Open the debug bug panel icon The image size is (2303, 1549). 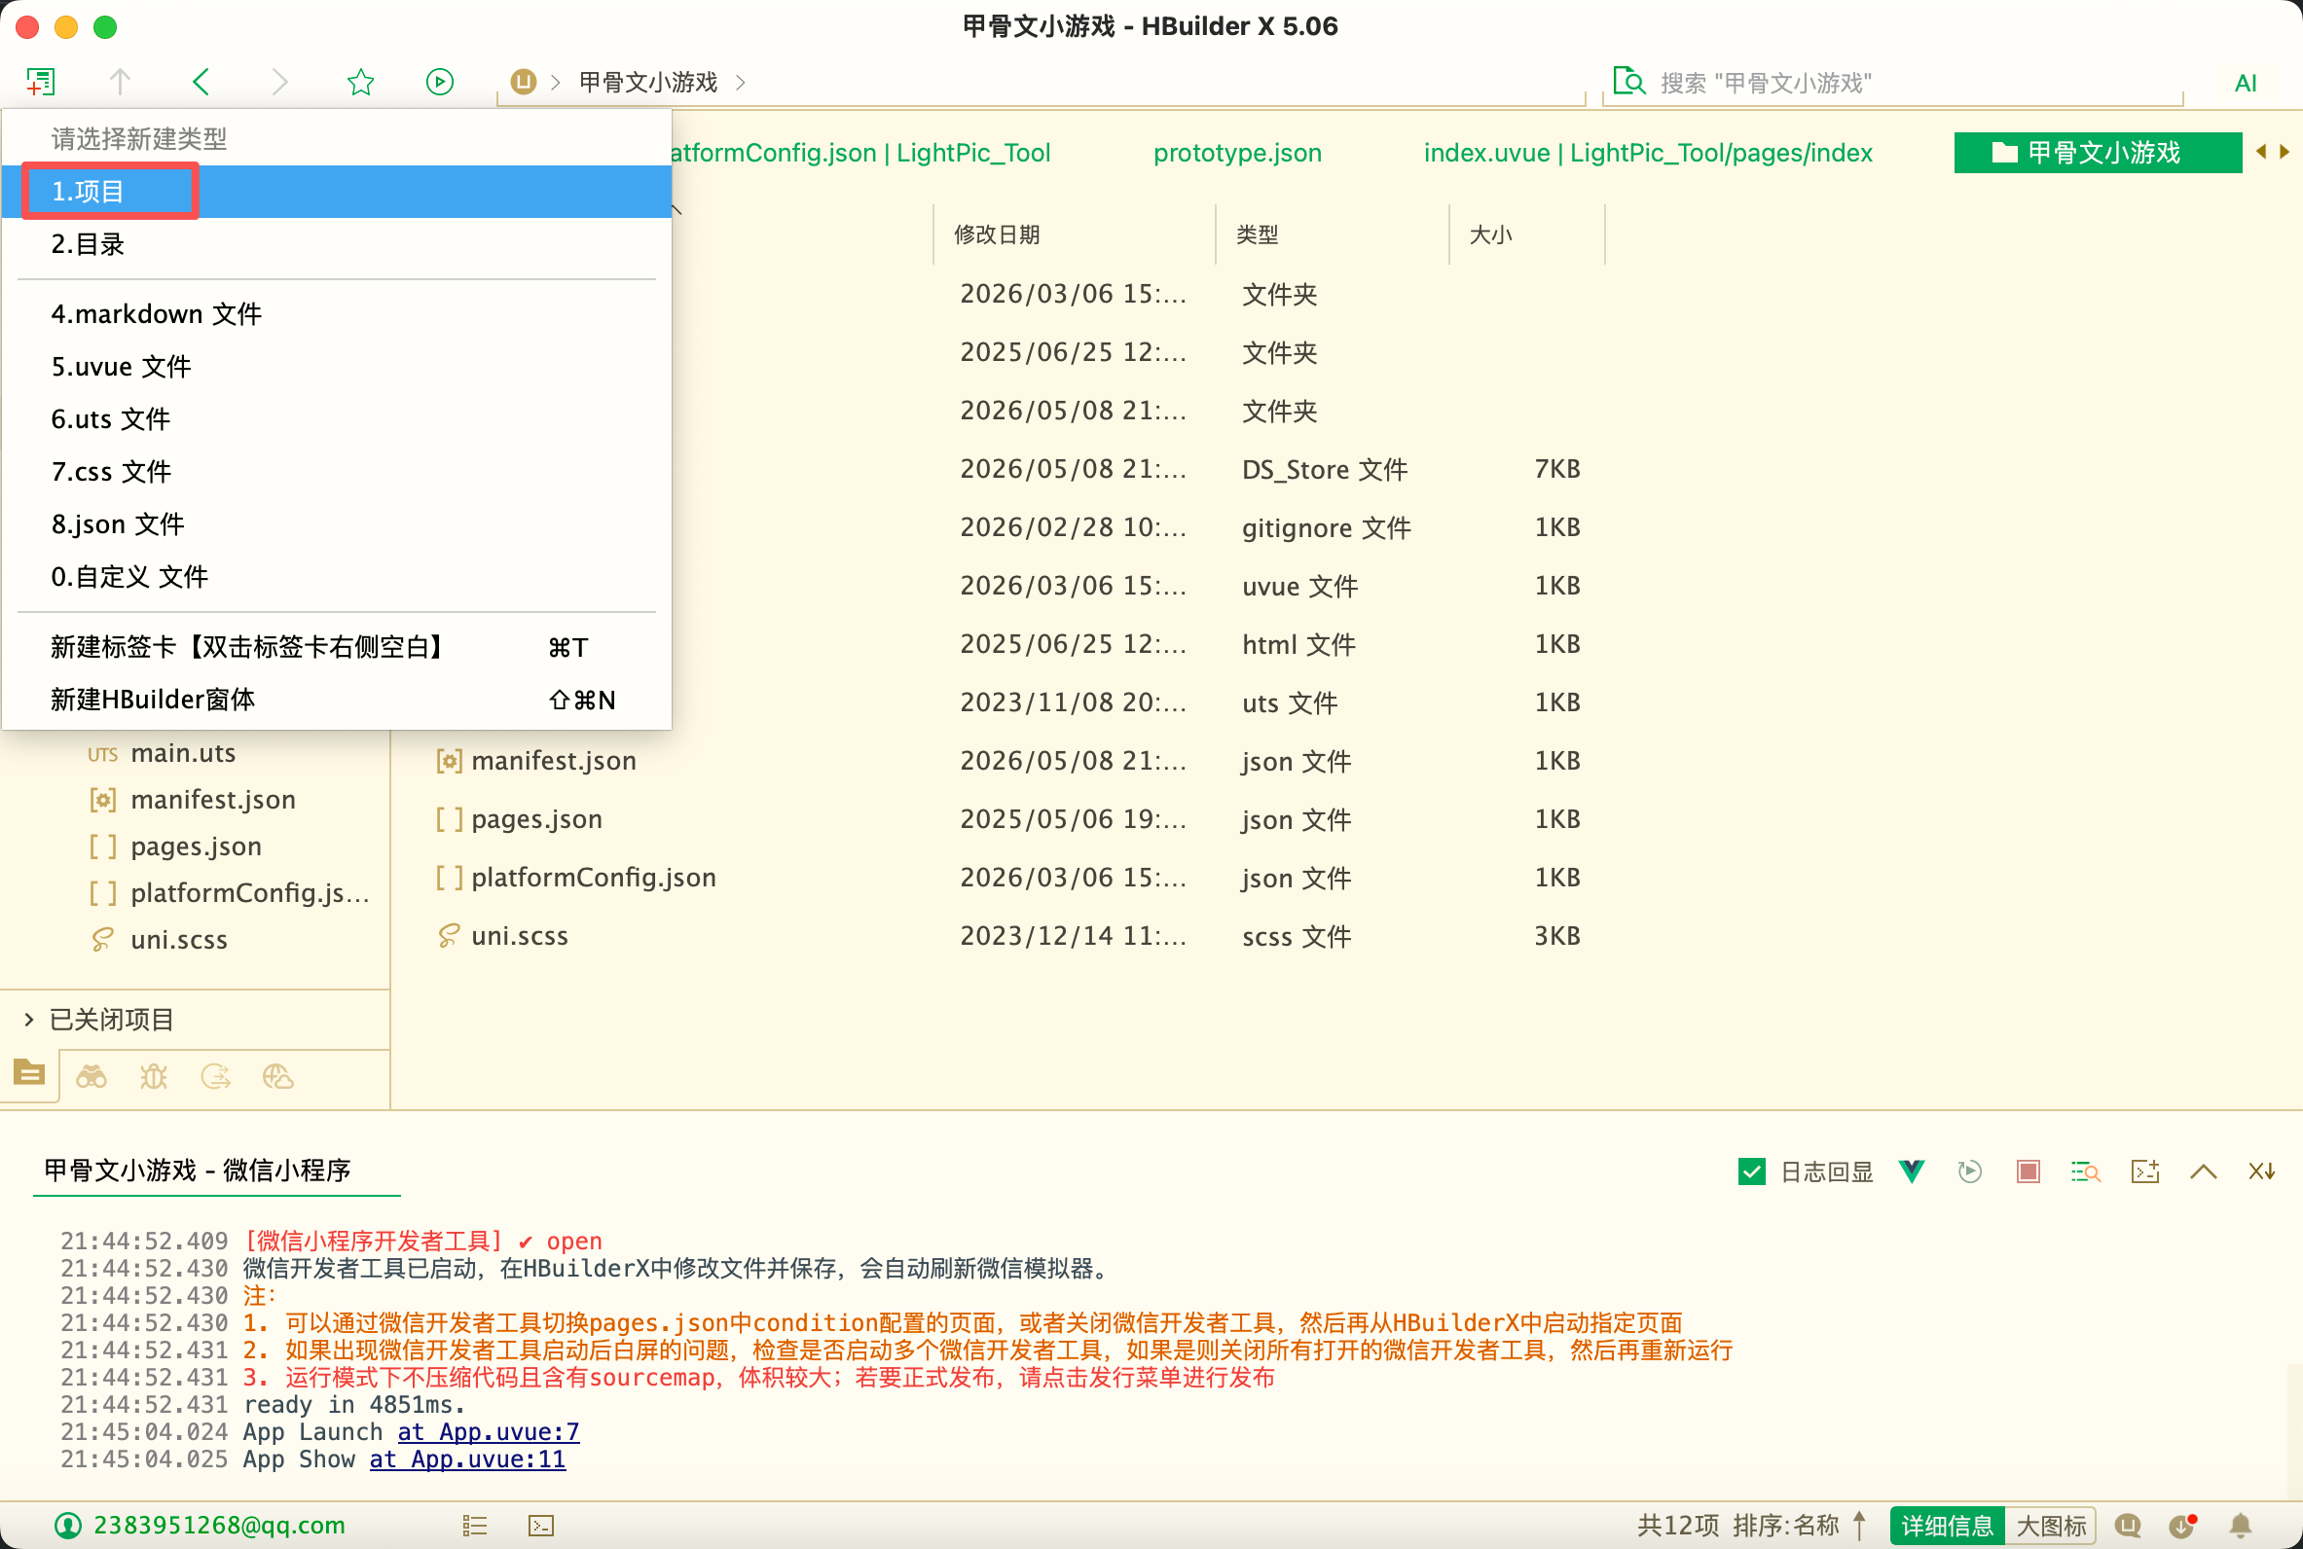[153, 1076]
